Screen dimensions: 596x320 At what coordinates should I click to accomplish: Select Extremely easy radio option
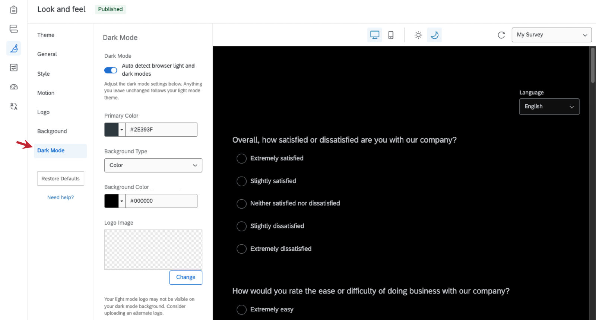click(241, 310)
